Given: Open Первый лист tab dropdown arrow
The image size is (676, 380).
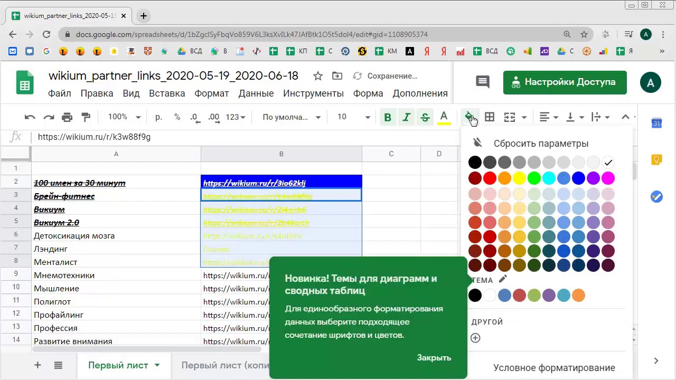Looking at the screenshot, I should [x=157, y=365].
